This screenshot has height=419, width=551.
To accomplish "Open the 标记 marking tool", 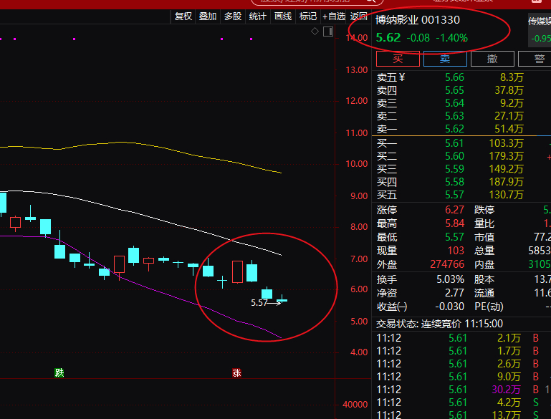I will (308, 16).
